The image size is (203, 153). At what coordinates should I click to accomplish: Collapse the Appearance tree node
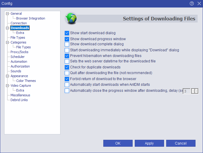[x=7, y=76]
